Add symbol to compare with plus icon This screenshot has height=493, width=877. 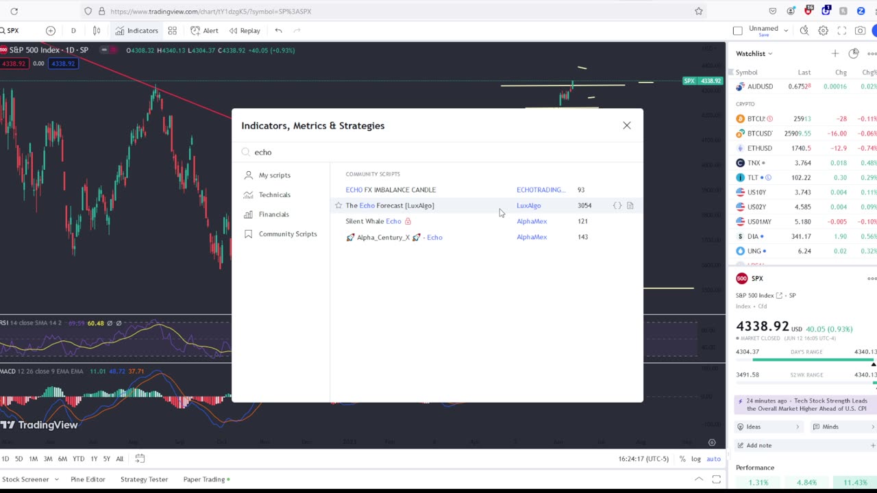pyautogui.click(x=51, y=31)
